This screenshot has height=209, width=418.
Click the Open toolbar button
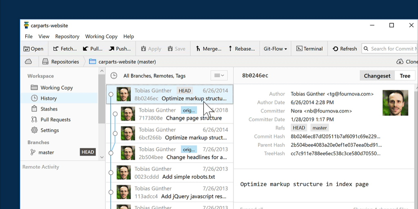(x=33, y=49)
